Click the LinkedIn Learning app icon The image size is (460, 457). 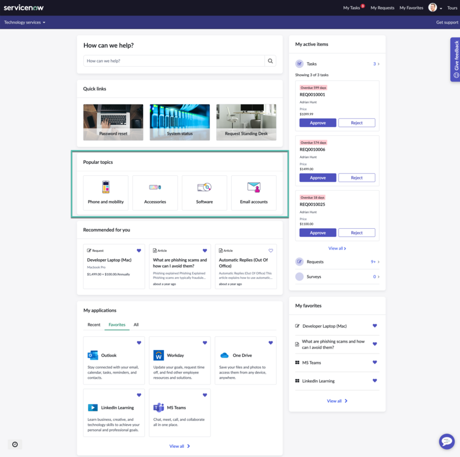[x=93, y=408]
